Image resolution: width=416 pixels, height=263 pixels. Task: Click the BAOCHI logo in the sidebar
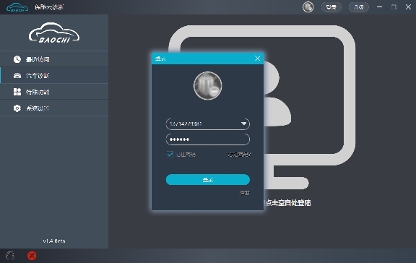(x=54, y=33)
